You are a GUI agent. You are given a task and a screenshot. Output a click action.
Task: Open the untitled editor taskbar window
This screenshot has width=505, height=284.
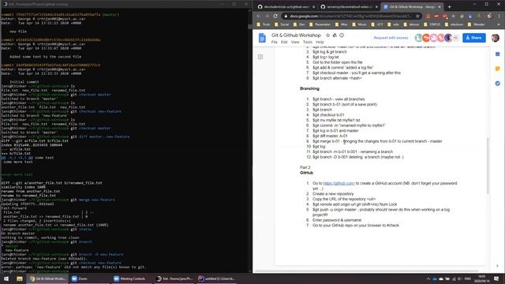[x=217, y=278]
